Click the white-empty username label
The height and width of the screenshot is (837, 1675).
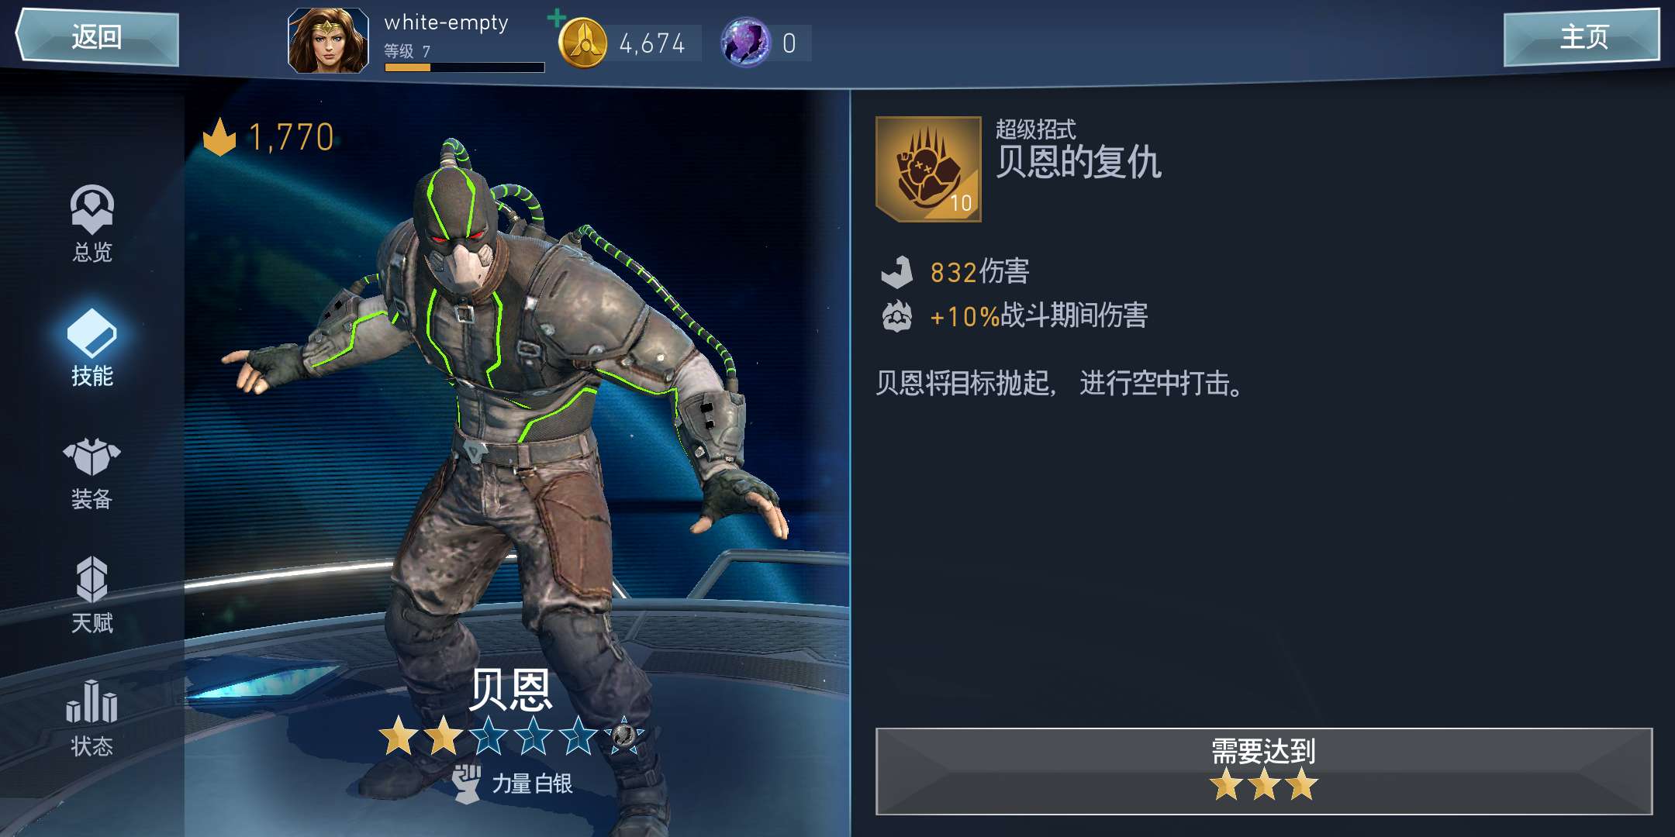[x=447, y=23]
